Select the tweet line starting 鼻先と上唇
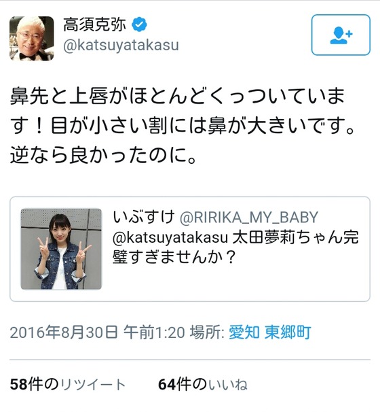Image resolution: width=380 pixels, height=412 pixels. click(x=177, y=96)
